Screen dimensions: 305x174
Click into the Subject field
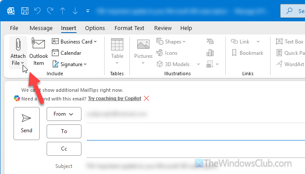(x=196, y=166)
